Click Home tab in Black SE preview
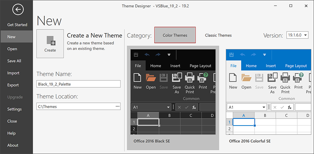 (156, 66)
